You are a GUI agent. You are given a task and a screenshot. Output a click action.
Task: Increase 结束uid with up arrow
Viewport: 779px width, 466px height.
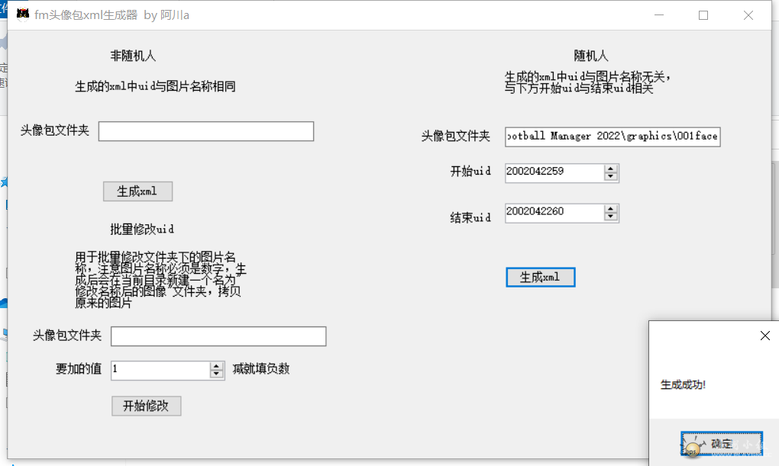(610, 209)
